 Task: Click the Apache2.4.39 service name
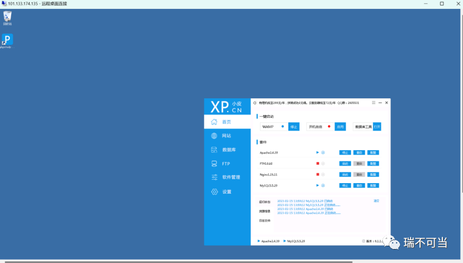tap(269, 152)
